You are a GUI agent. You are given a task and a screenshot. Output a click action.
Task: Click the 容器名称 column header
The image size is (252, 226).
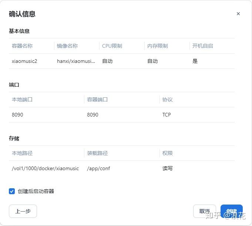(22, 46)
